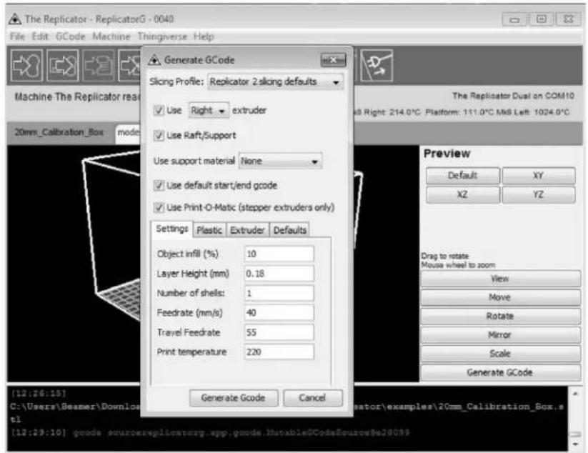The image size is (588, 453).
Task: Click Generate GCode button in side panel
Action: click(x=500, y=372)
